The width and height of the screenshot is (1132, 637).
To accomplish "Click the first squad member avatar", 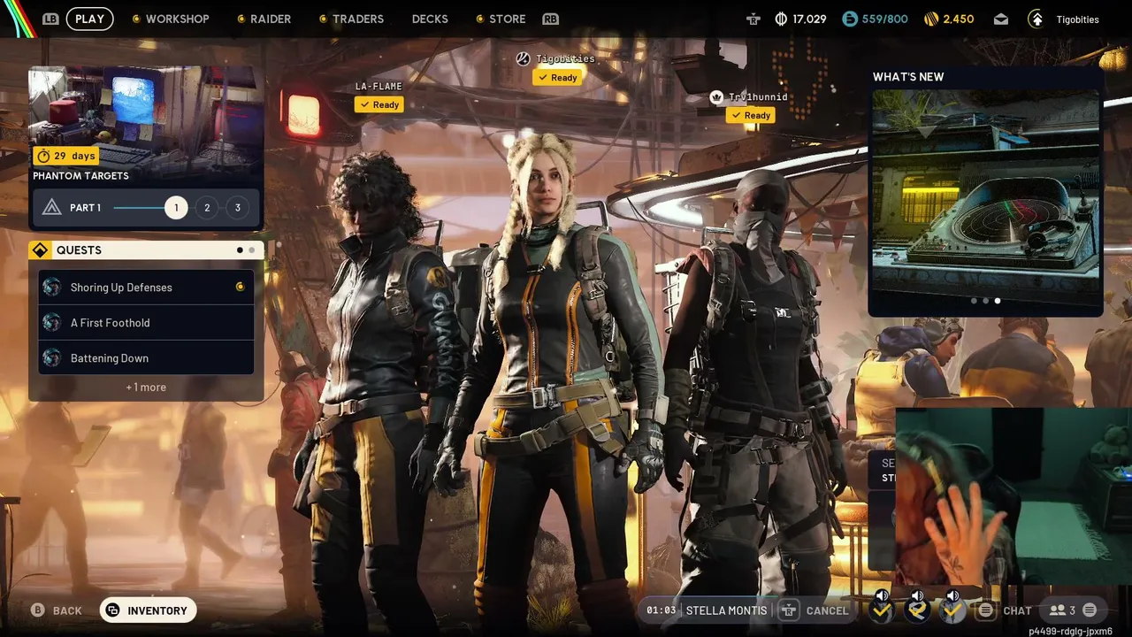I will pyautogui.click(x=882, y=610).
